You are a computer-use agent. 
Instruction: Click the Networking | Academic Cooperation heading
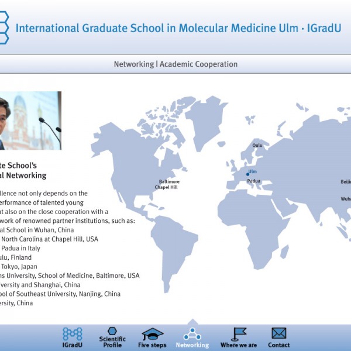pyautogui.click(x=175, y=64)
